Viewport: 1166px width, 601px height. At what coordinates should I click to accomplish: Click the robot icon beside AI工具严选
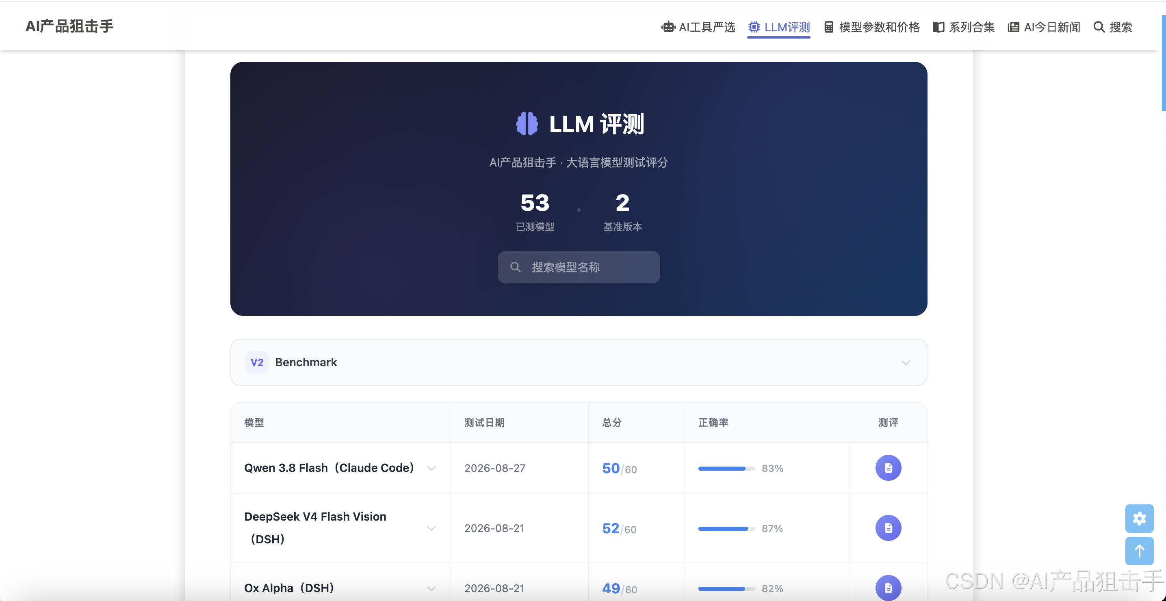(x=668, y=27)
